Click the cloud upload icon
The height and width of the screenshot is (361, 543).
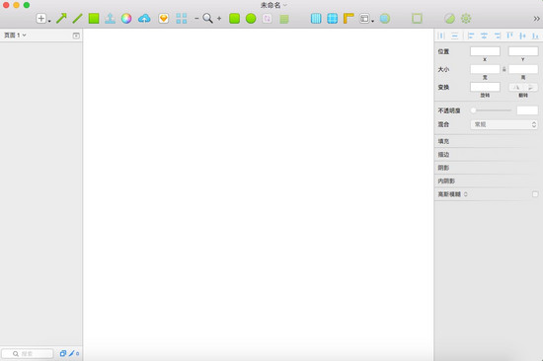coord(144,19)
